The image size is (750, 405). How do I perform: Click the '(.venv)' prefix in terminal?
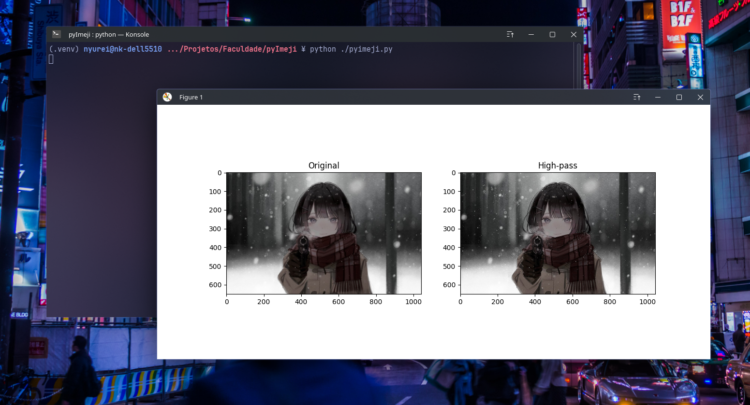coord(64,49)
